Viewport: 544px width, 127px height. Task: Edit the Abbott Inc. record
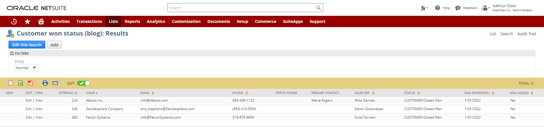click(29, 100)
